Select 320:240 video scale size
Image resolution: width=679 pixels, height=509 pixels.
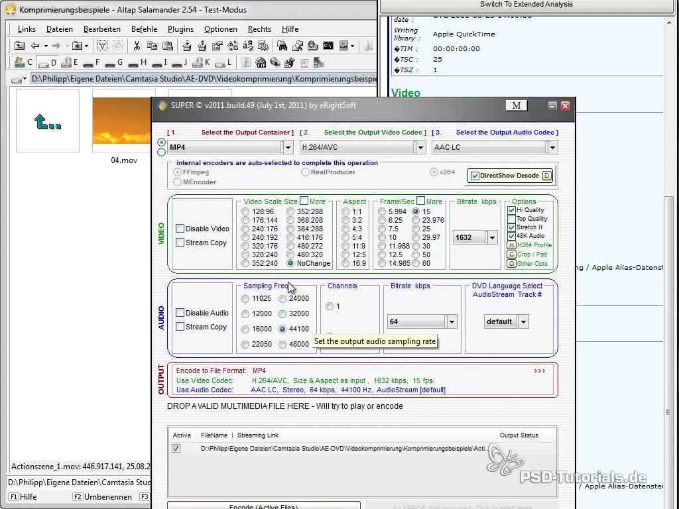(x=245, y=255)
